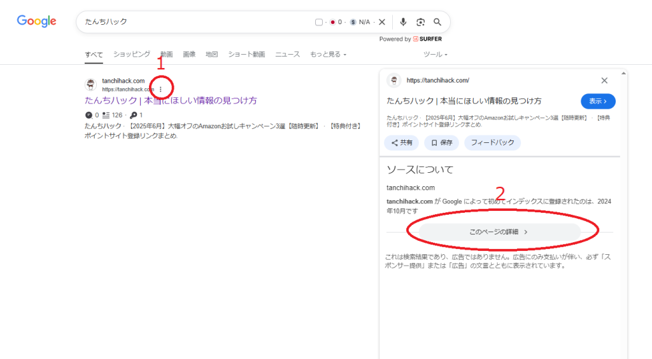Submit search with the magnifying glass icon
652x359 pixels.
tap(437, 22)
